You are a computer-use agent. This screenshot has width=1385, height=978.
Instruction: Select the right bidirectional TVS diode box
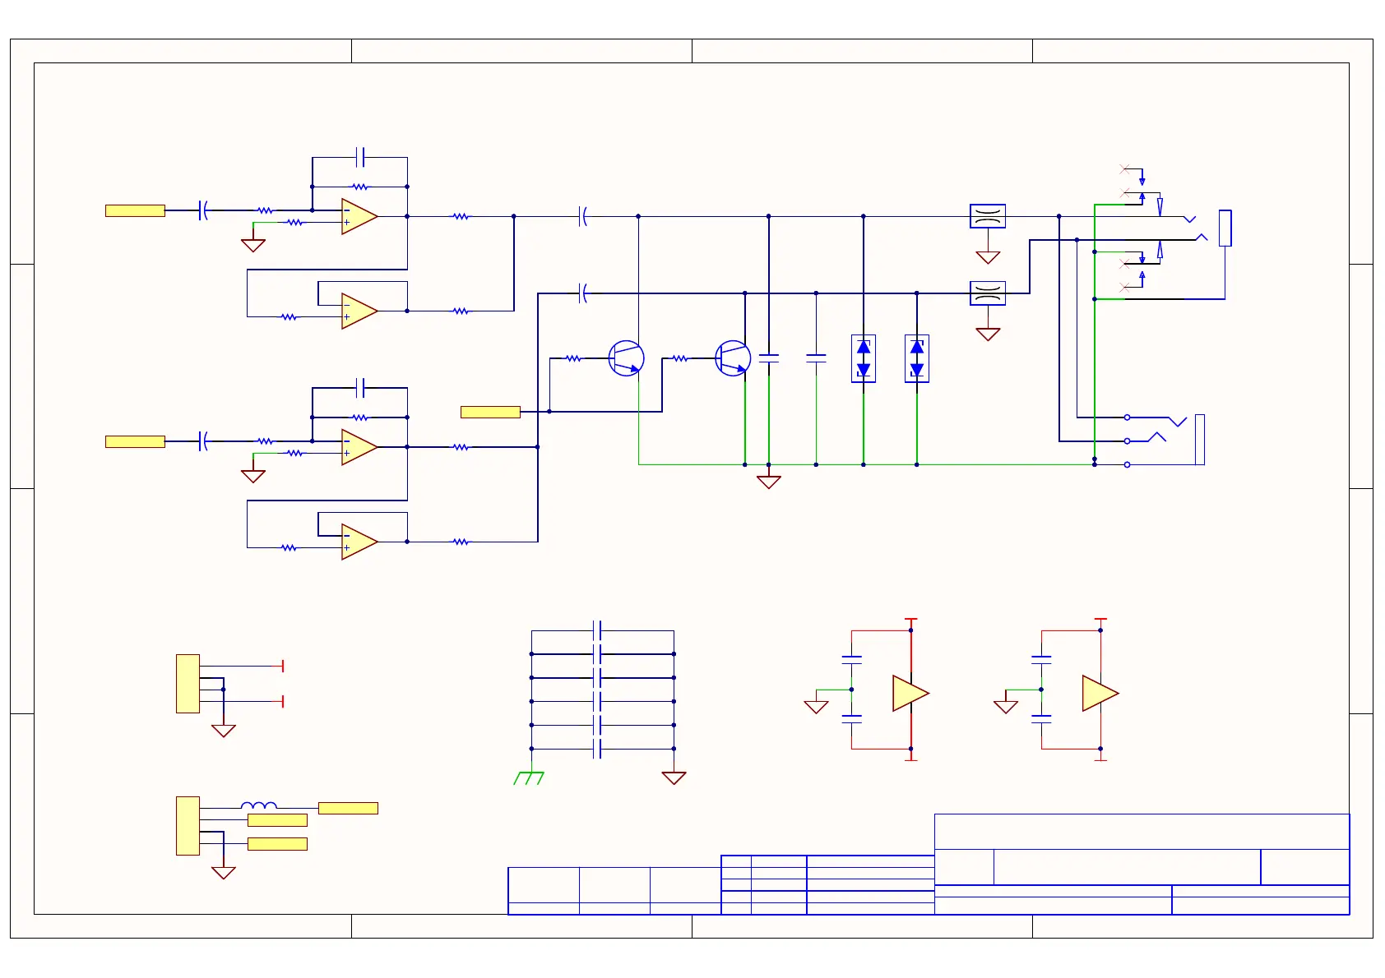917,358
